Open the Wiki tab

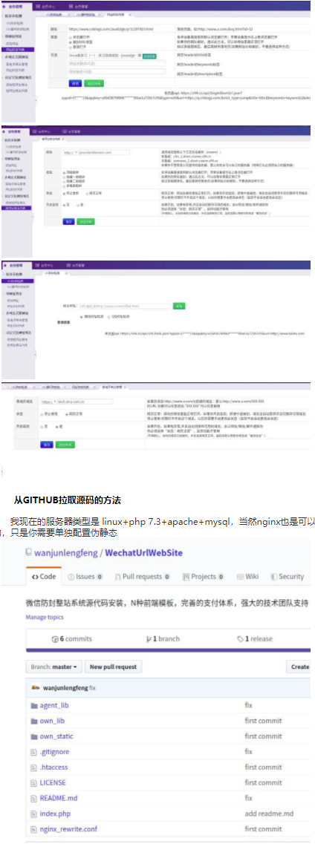point(247,577)
